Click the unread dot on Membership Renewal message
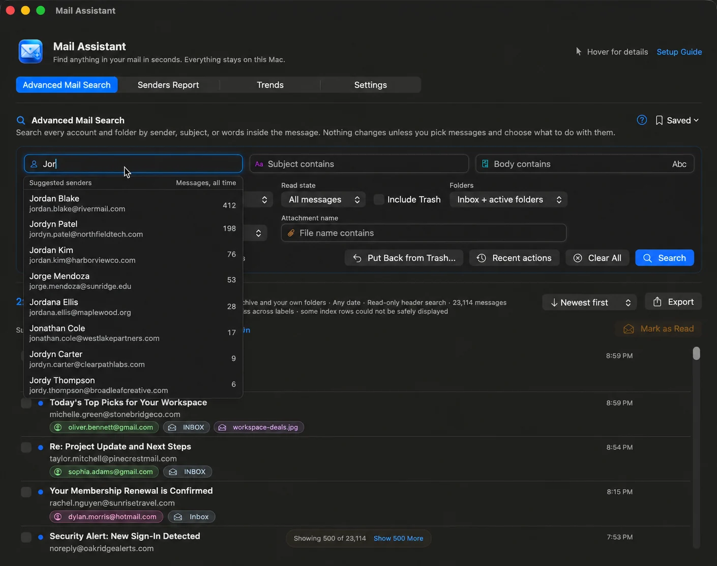Image resolution: width=717 pixels, height=566 pixels. tap(41, 491)
